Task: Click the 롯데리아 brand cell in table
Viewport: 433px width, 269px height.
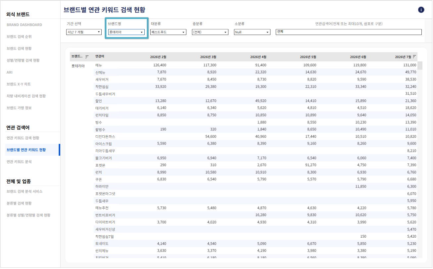Action: (78, 65)
